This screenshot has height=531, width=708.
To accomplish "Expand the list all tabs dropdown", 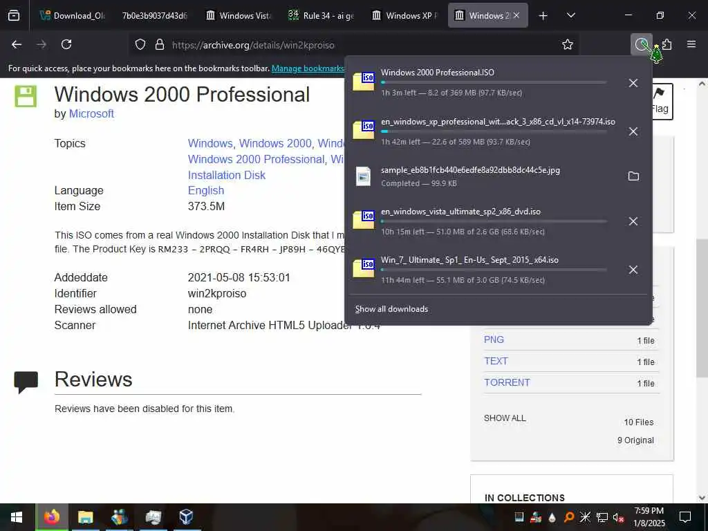I will [x=571, y=15].
